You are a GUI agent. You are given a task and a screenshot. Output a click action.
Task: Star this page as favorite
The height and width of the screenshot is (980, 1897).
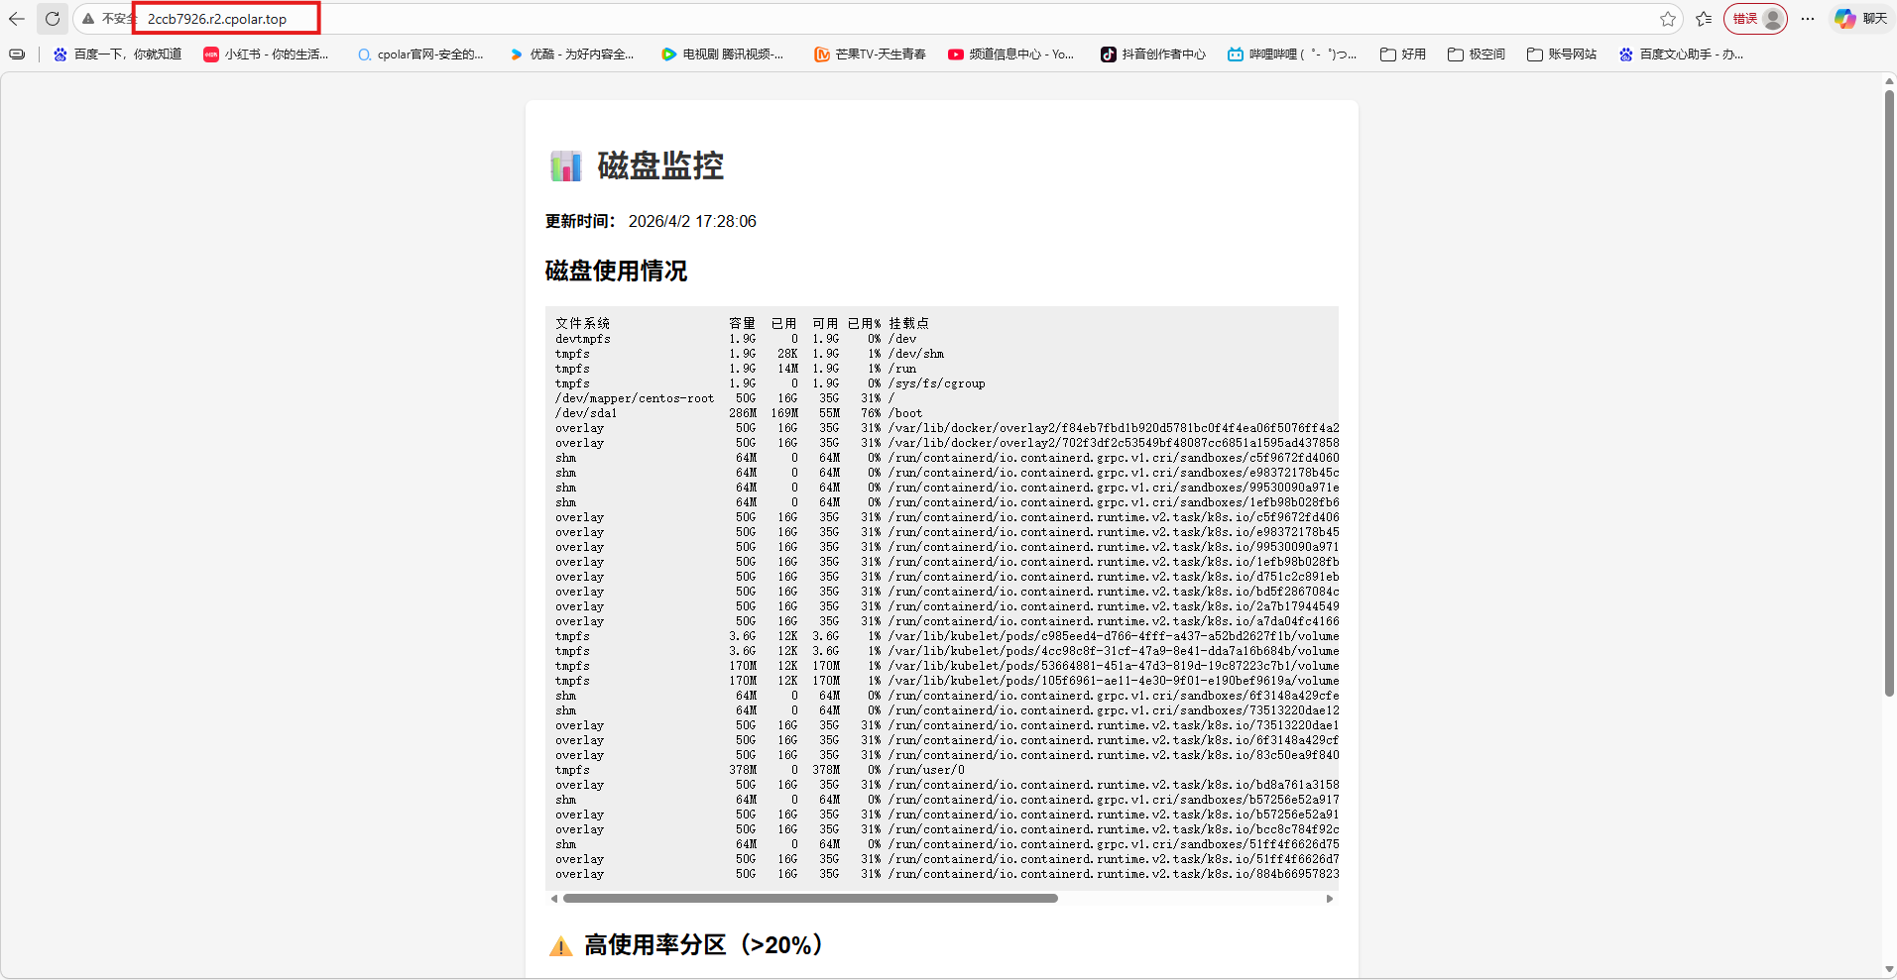1668,19
